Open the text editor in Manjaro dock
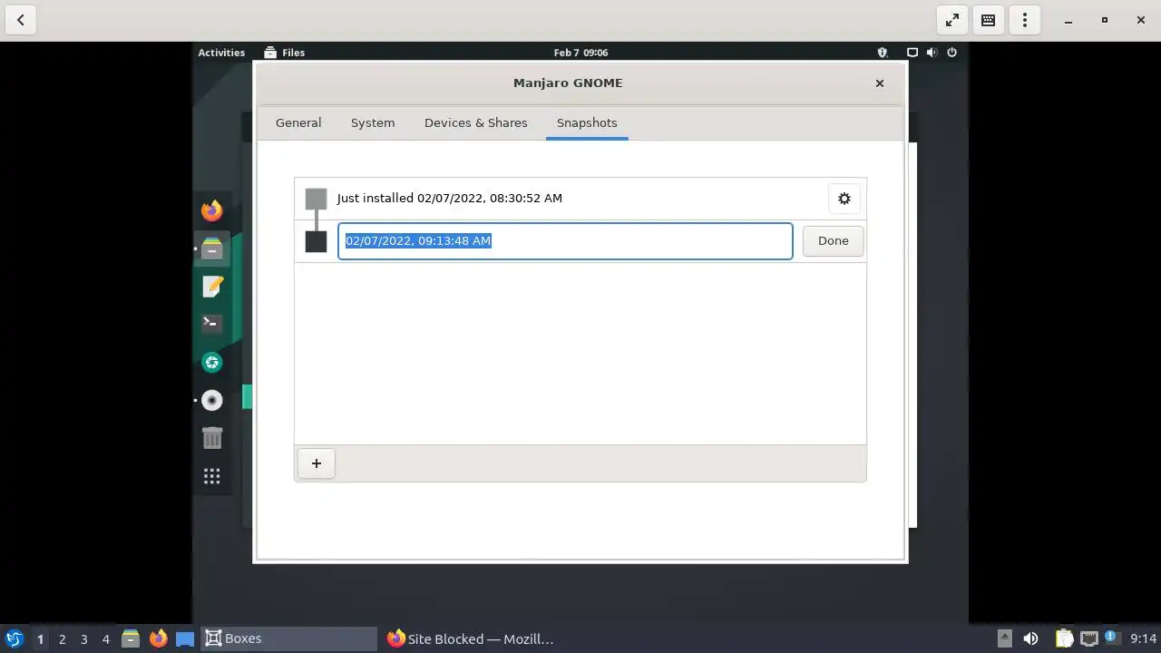 pyautogui.click(x=211, y=287)
